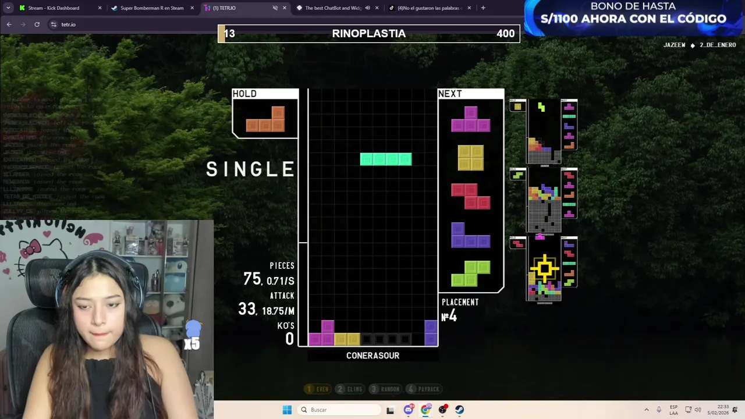Close the Super Bomberman R en Steam tab
This screenshot has width=745, height=419.
[x=192, y=8]
